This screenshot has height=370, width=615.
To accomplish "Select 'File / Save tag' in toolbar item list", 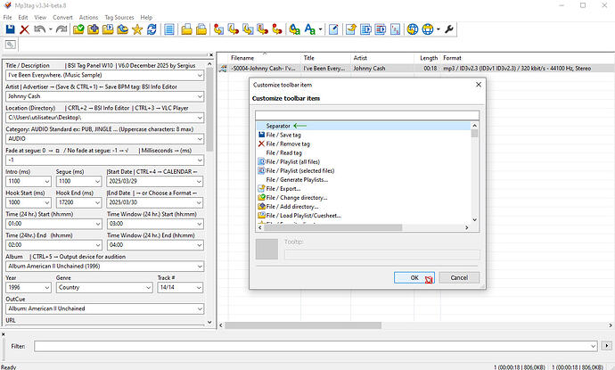I will [x=283, y=135].
